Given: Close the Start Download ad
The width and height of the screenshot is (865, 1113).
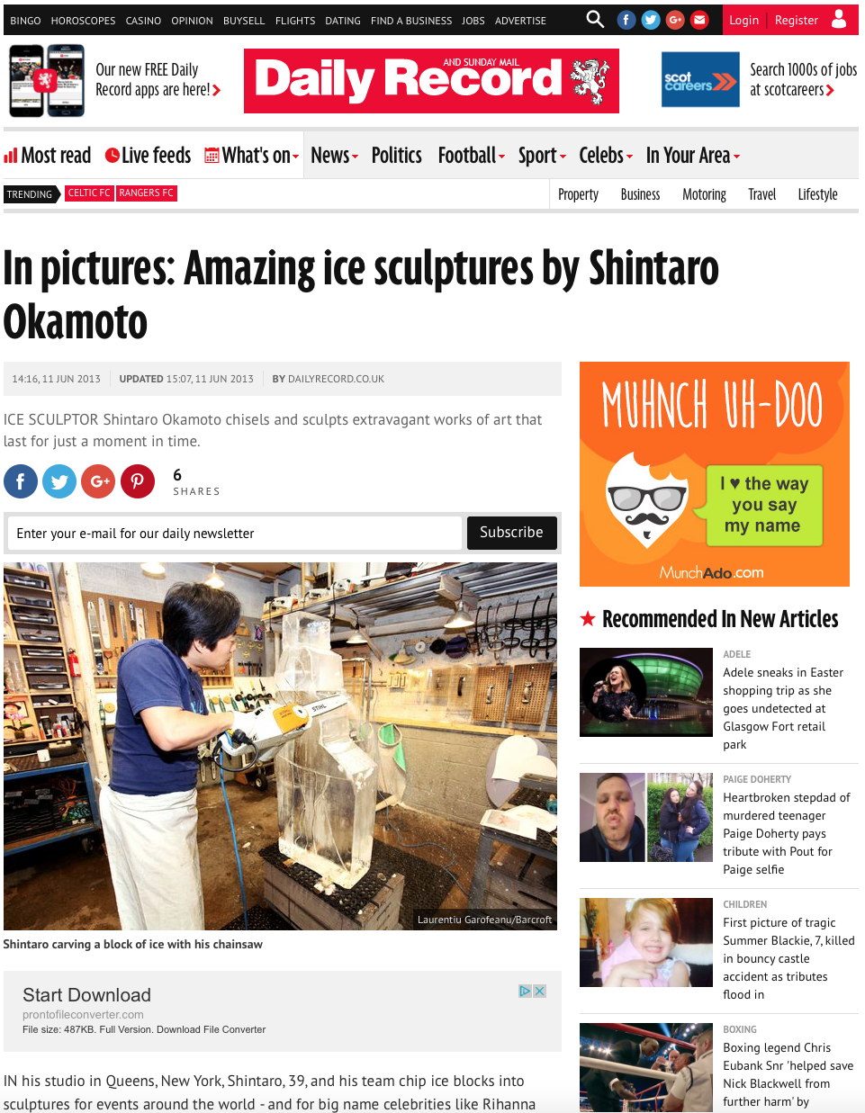Looking at the screenshot, I should pyautogui.click(x=540, y=991).
